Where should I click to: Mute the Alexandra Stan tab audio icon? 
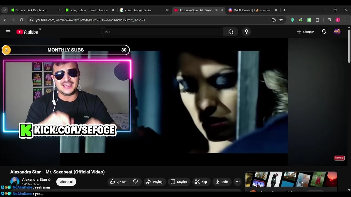(216, 10)
